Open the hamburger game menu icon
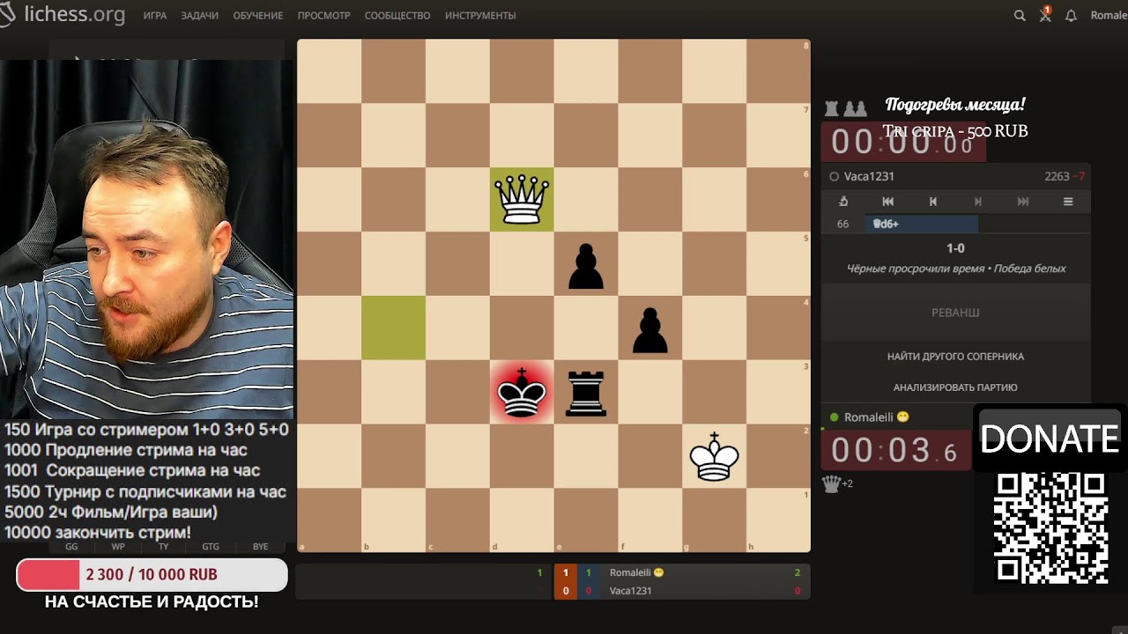Viewport: 1128px width, 634px height. [x=1068, y=202]
